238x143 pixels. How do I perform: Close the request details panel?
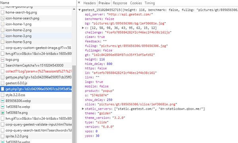point(79,3)
